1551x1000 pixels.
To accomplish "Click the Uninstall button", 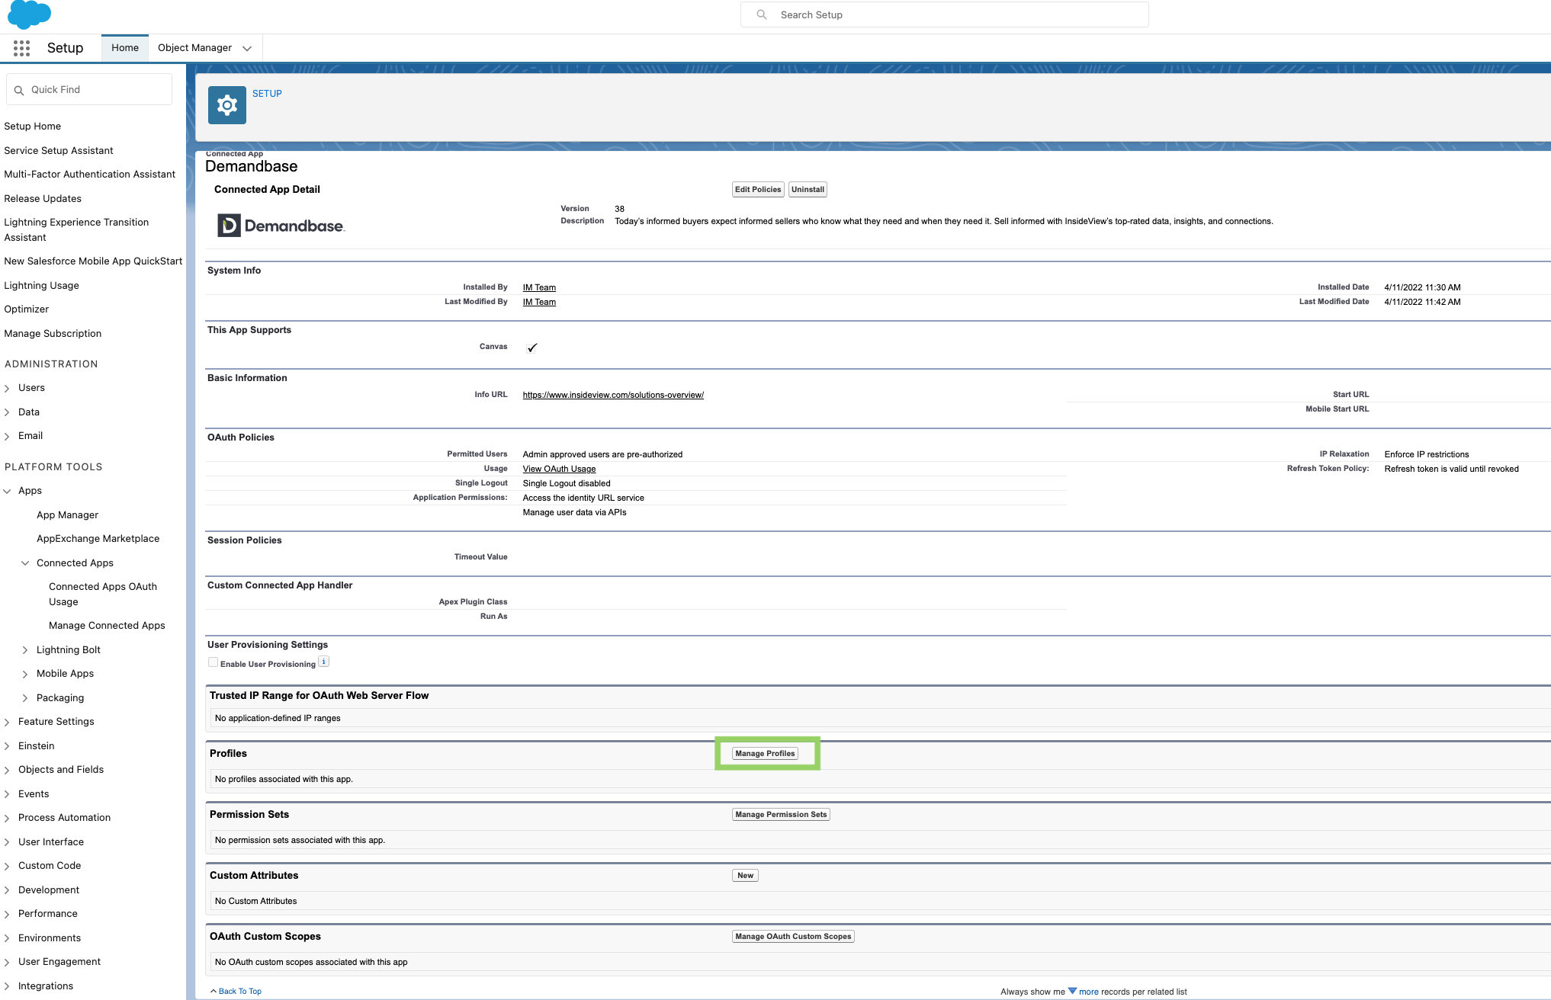I will [x=808, y=190].
